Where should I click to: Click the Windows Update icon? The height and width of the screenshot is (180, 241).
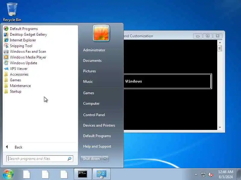6,63
